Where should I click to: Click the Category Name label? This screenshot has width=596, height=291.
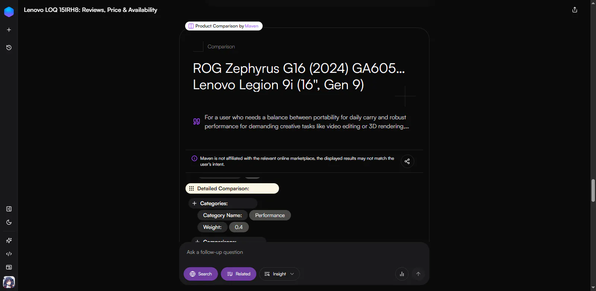[222, 215]
